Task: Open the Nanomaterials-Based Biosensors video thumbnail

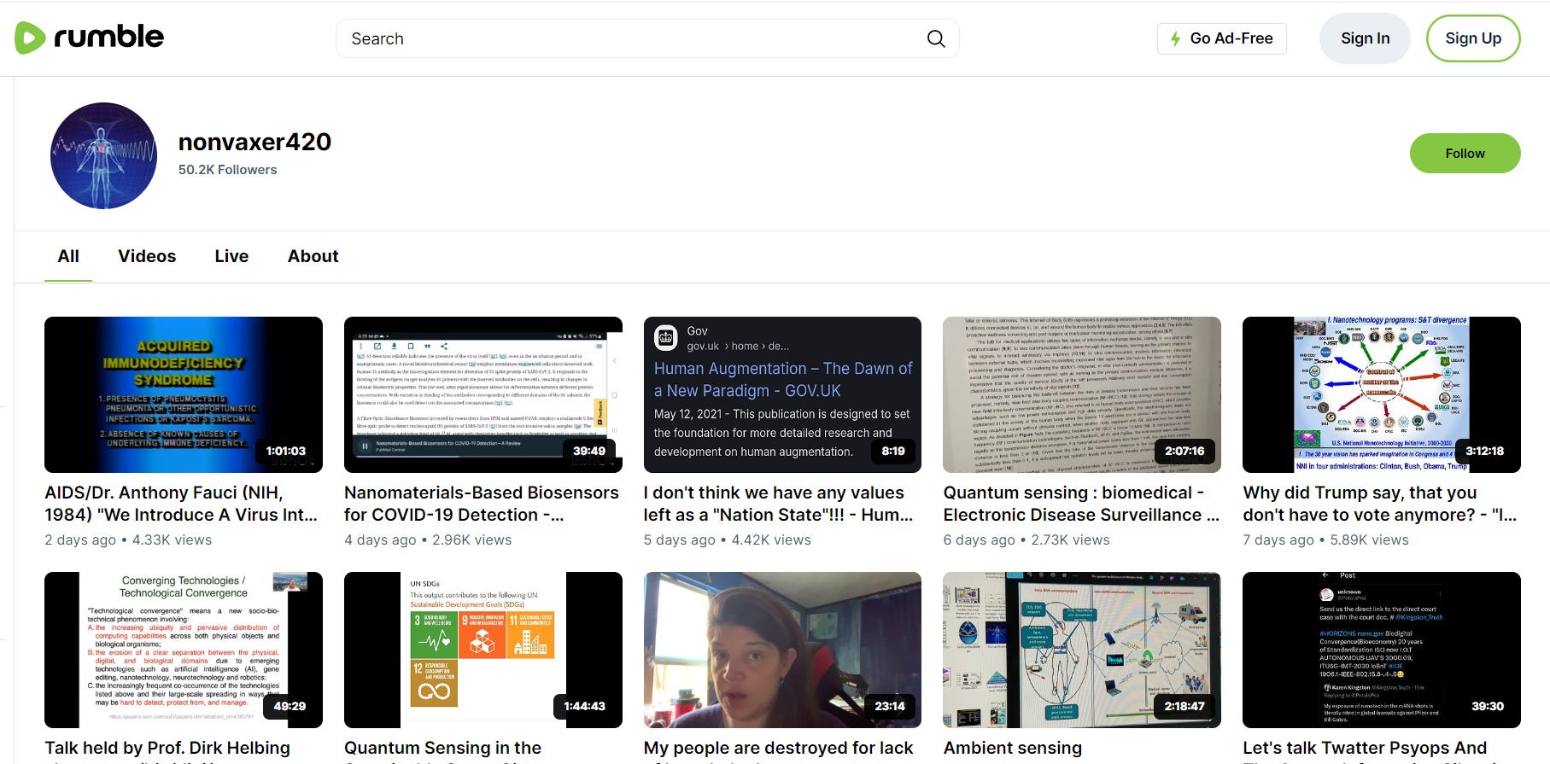Action: (x=483, y=394)
